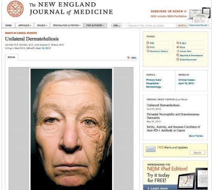Open the PDF icon in Tools
This screenshot has width=212, height=190.
(x=148, y=43)
